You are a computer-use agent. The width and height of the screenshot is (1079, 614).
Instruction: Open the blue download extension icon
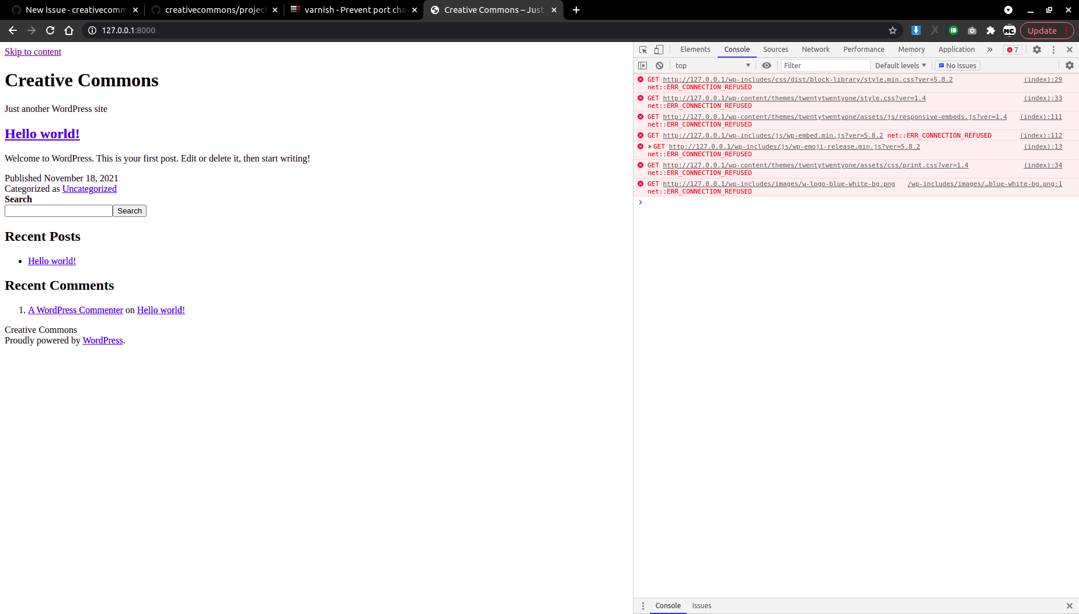click(916, 30)
